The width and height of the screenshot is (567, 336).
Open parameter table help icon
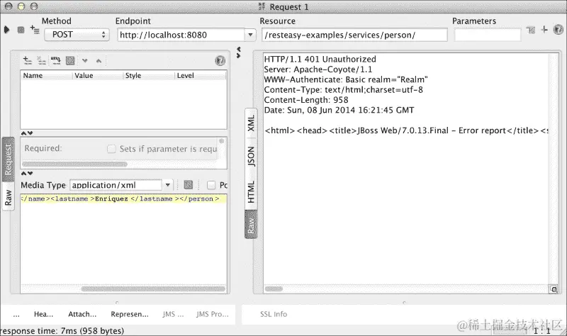pyautogui.click(x=220, y=60)
